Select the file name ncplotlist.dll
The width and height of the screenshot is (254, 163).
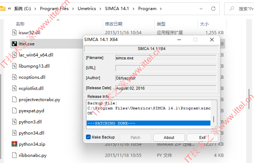click(31, 89)
